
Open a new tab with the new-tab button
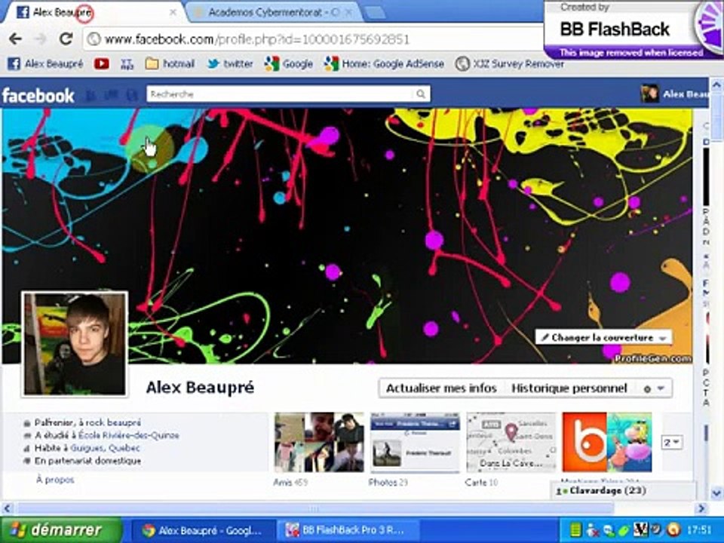point(375,13)
